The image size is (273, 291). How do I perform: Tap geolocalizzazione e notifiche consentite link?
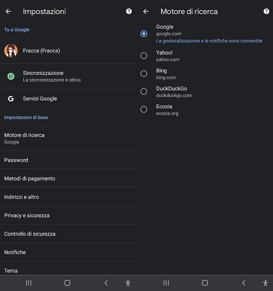tap(209, 41)
